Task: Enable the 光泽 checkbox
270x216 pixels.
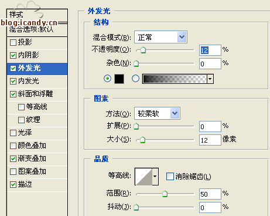Action: pos(13,133)
